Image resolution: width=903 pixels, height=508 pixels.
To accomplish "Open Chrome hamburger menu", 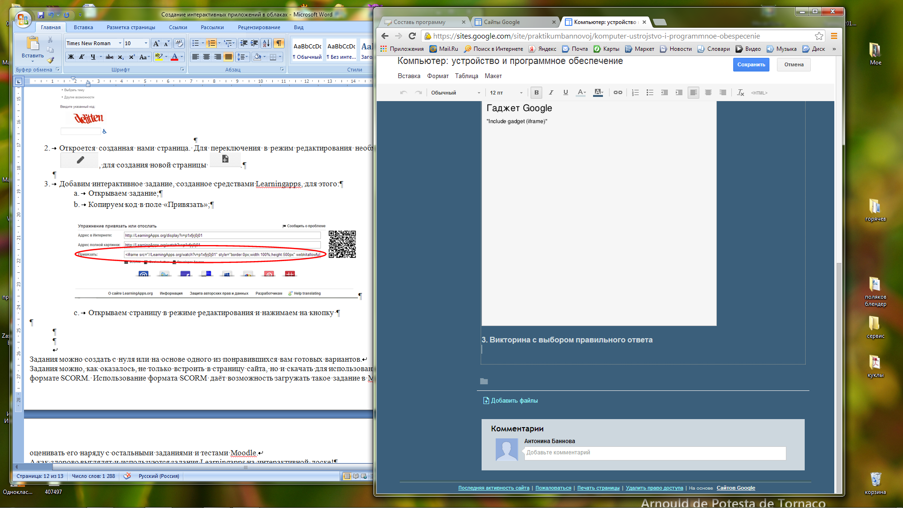I will point(834,36).
